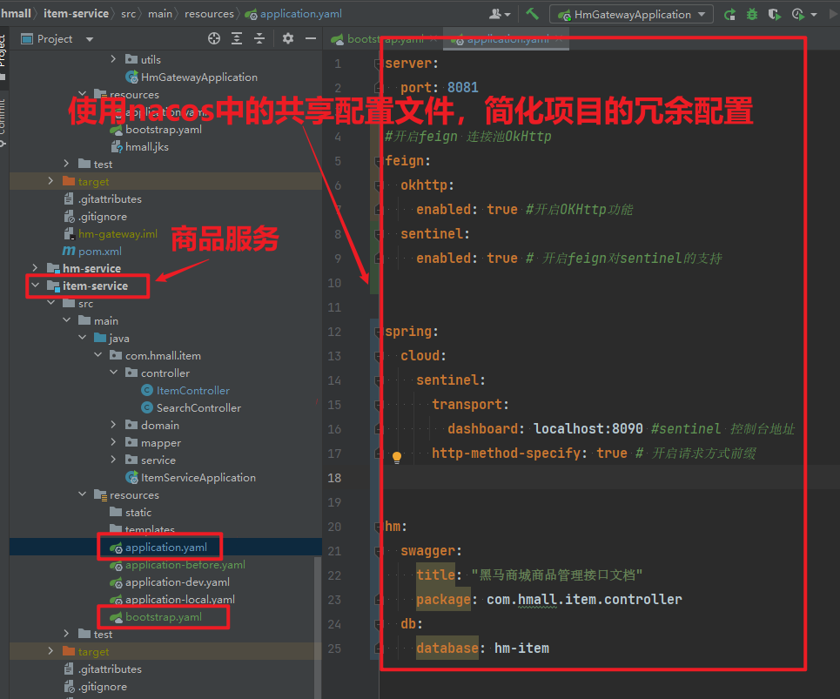Click the locate/select opened file target icon

[x=214, y=38]
